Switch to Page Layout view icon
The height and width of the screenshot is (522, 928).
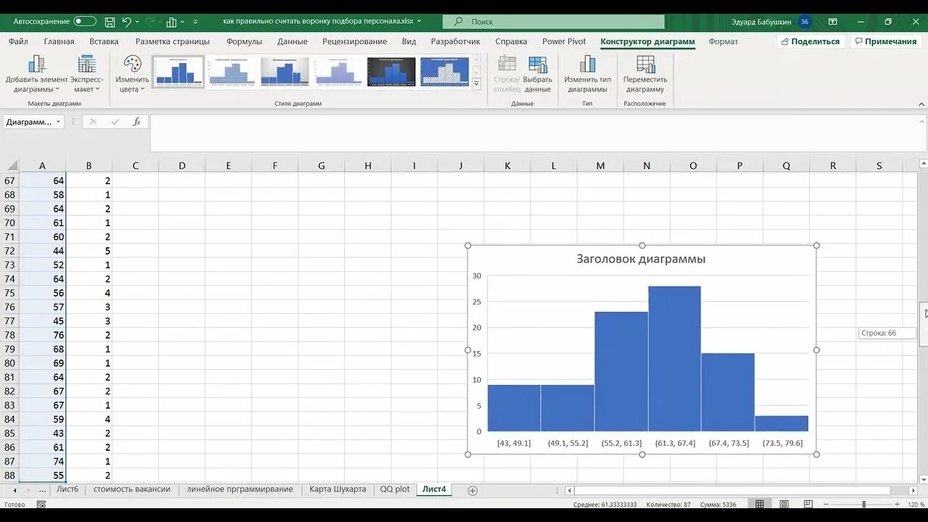[x=784, y=504]
